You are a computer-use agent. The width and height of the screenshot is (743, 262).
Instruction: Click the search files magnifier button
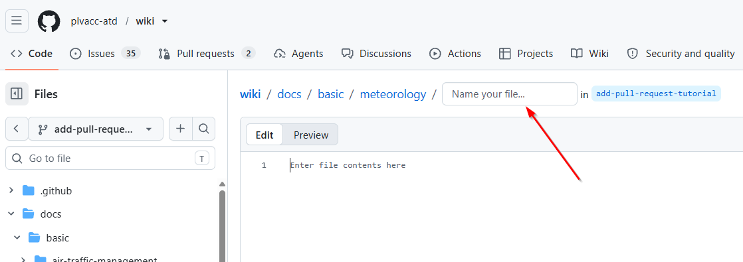[204, 129]
